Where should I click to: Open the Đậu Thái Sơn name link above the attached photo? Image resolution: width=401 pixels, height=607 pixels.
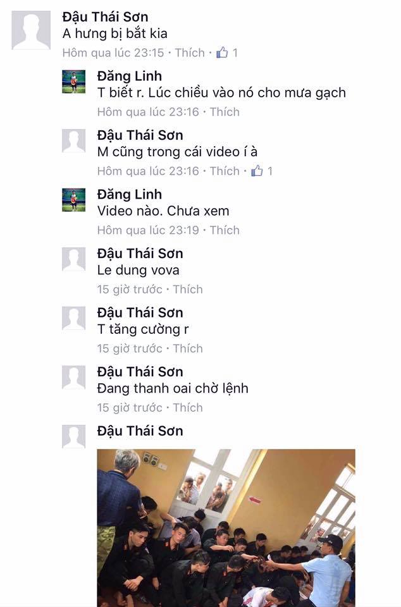click(140, 431)
